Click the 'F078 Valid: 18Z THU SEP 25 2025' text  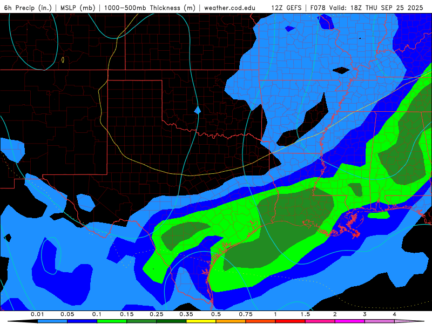click(367, 8)
